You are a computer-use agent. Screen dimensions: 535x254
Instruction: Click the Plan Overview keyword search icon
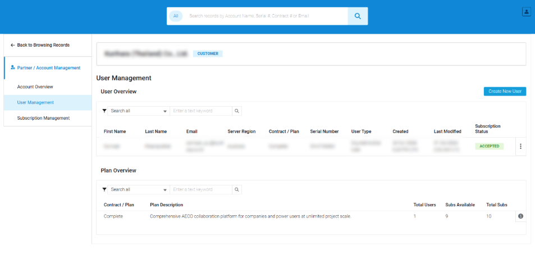(x=237, y=190)
